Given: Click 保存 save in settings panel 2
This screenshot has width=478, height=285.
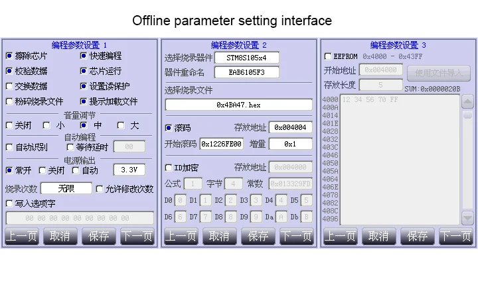Looking at the screenshot, I should coord(258,236).
